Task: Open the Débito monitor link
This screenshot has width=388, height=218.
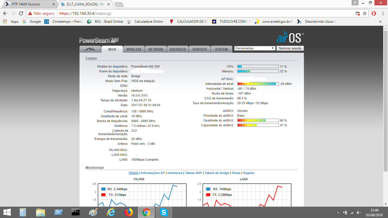Action: tap(133, 173)
